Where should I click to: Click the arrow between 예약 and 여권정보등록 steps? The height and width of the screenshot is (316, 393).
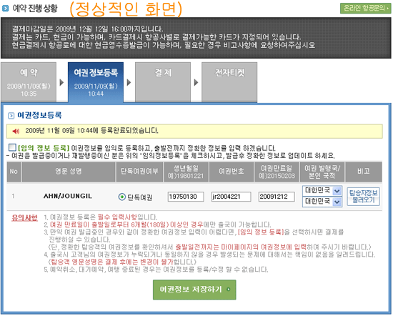61,82
